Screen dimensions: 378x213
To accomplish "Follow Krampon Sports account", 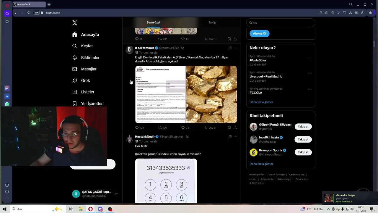I will 303,152.
